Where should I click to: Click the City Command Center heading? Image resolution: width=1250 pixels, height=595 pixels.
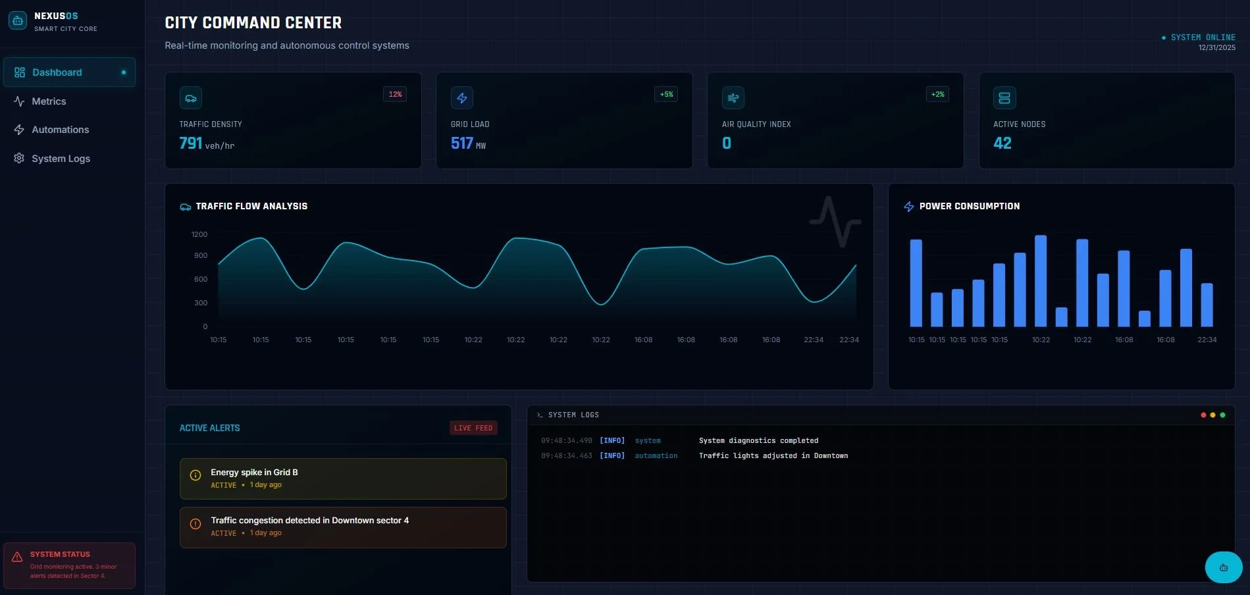[x=253, y=23]
